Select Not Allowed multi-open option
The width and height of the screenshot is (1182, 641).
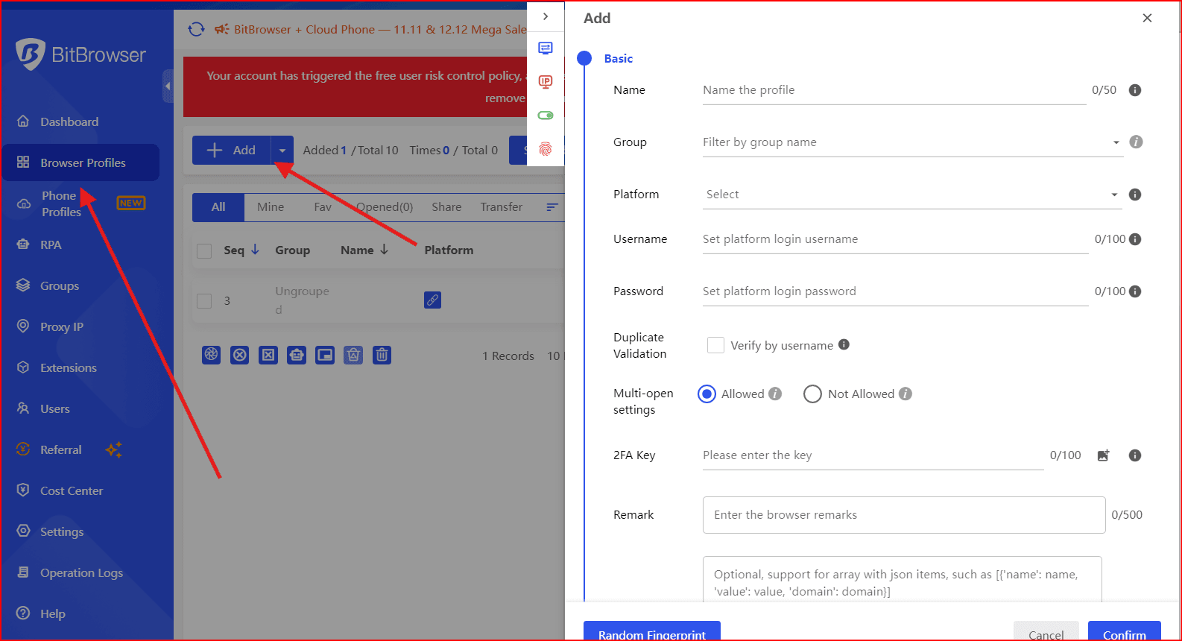click(x=812, y=394)
